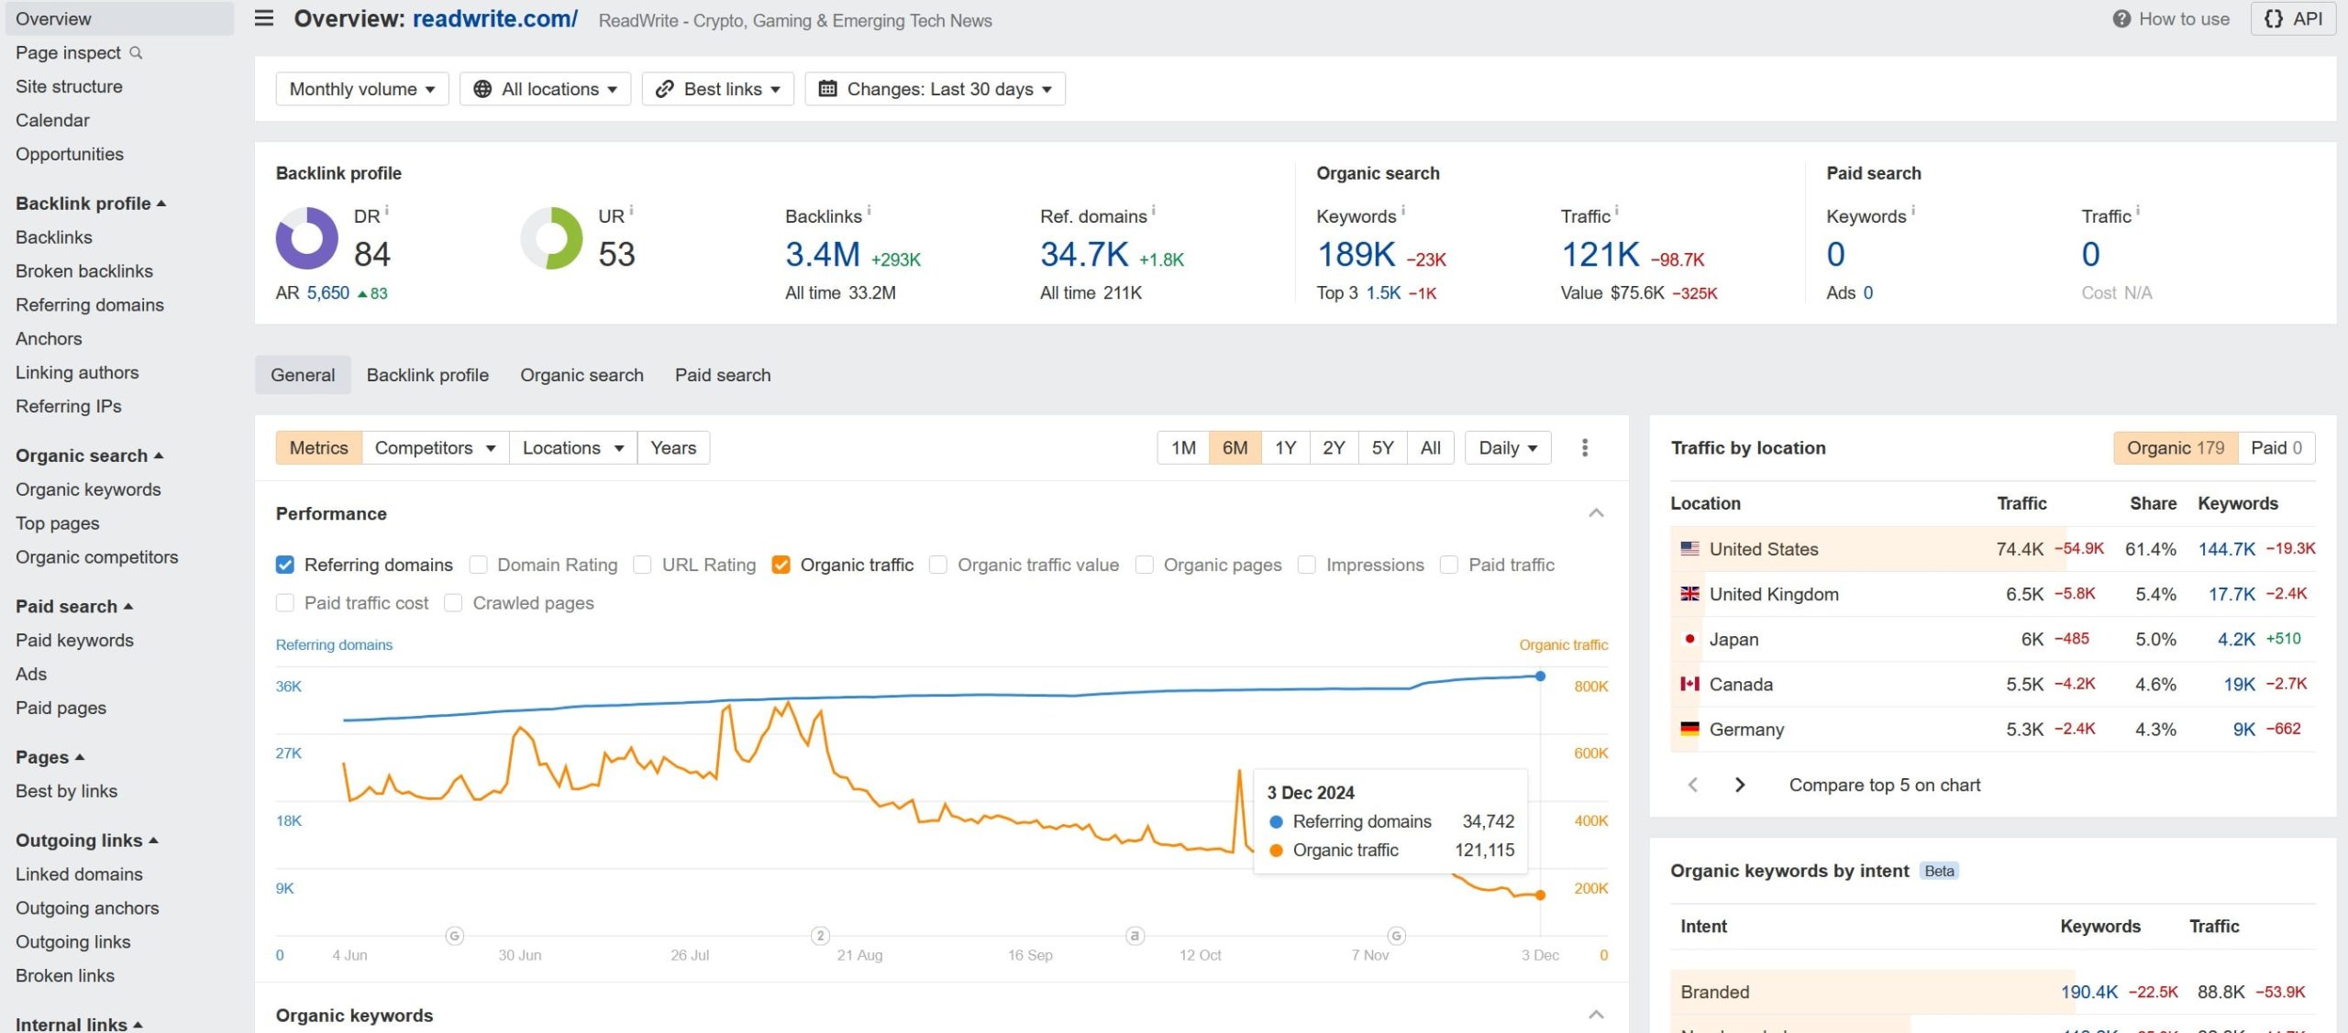The height and width of the screenshot is (1033, 2348).
Task: Collapse the Performance section
Action: tap(1596, 513)
